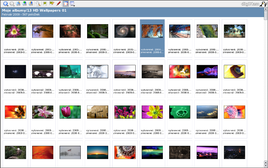
Task: Select the green mossy rocks thumbnail
Action: click(x=207, y=31)
